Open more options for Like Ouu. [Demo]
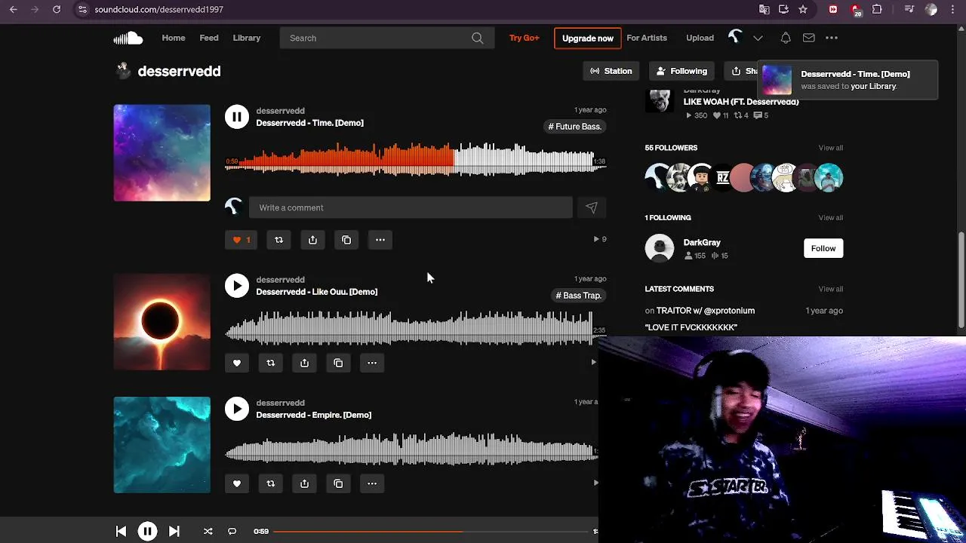The width and height of the screenshot is (966, 543). (x=372, y=363)
